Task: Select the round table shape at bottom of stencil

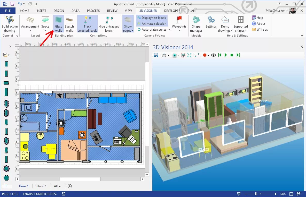Action: [x=6, y=178]
